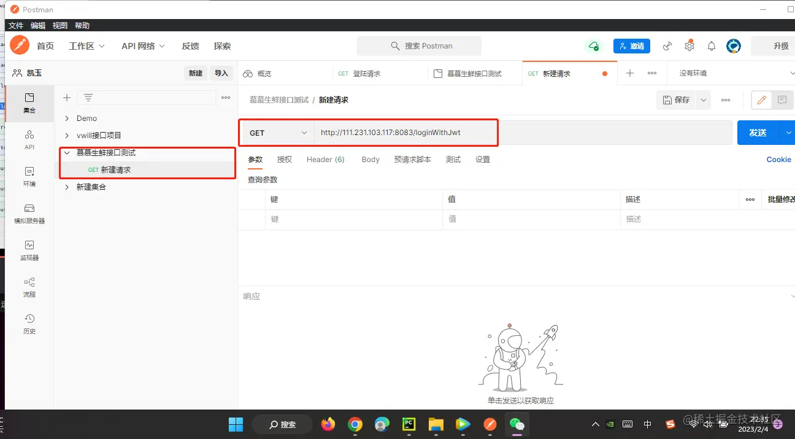Open the settings gear icon

click(x=689, y=46)
